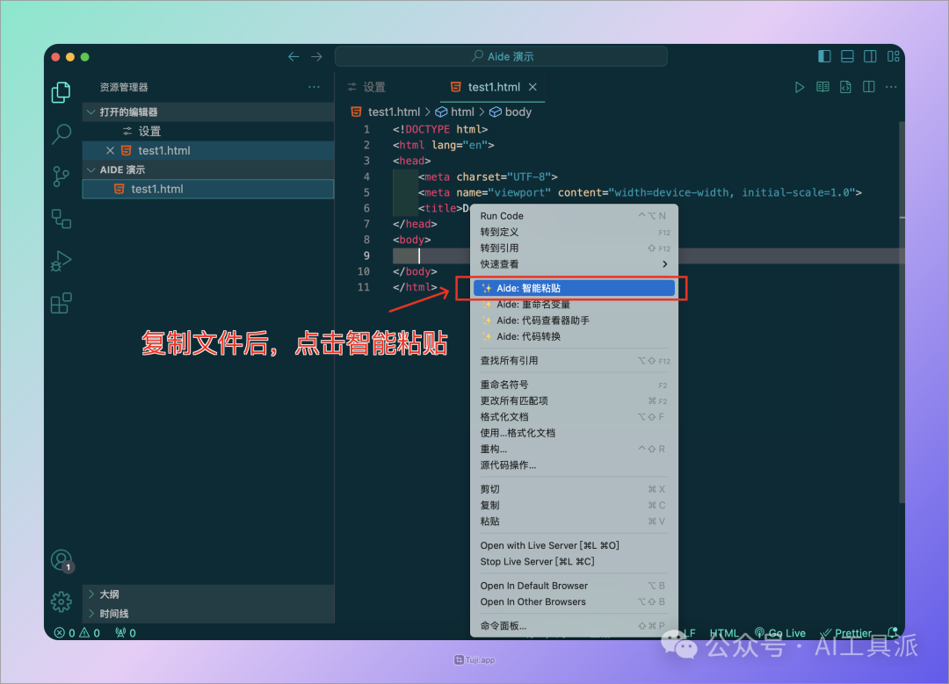Viewport: 949px width, 684px height.
Task: Click the errors and warnings status indicator
Action: [76, 632]
